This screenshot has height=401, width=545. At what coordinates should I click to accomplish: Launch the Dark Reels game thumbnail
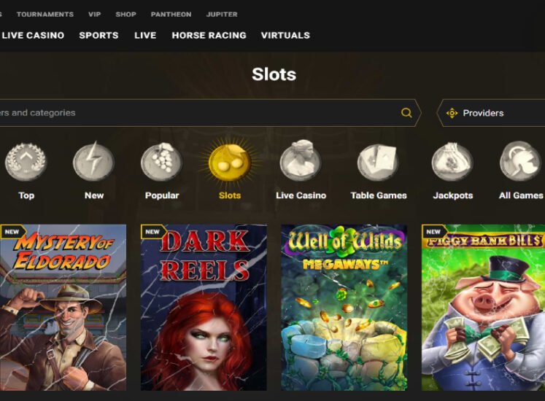click(x=204, y=308)
